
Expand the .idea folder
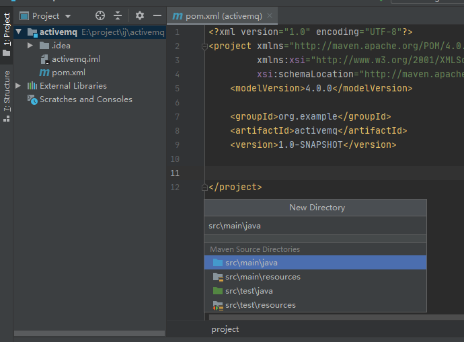[x=30, y=46]
